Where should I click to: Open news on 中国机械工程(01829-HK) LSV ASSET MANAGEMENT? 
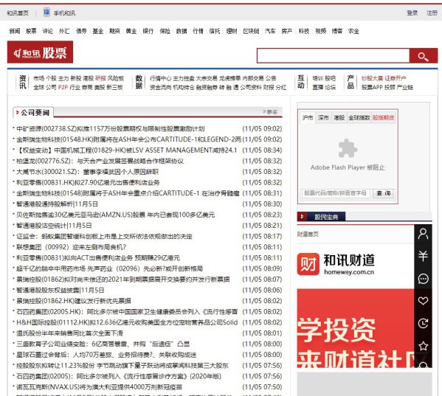127,150
